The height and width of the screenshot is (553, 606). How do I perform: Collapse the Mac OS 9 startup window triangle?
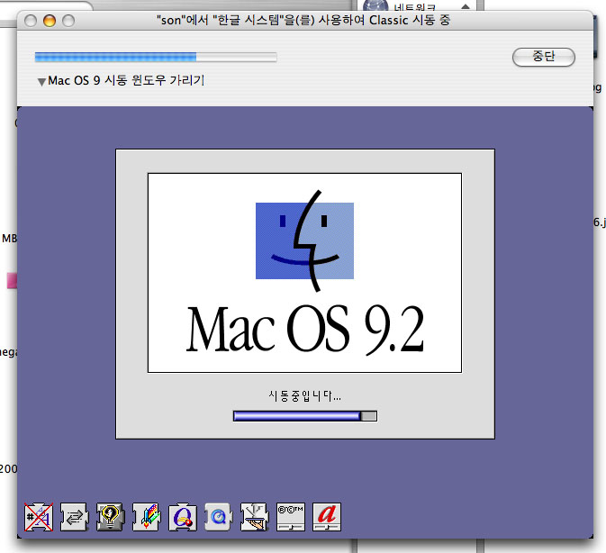[41, 82]
